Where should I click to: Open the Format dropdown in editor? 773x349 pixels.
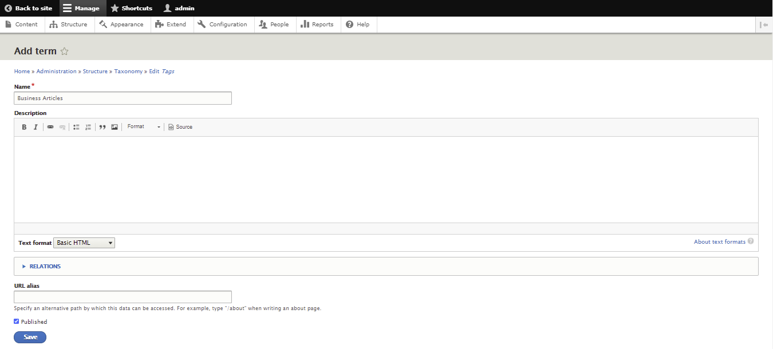point(144,127)
